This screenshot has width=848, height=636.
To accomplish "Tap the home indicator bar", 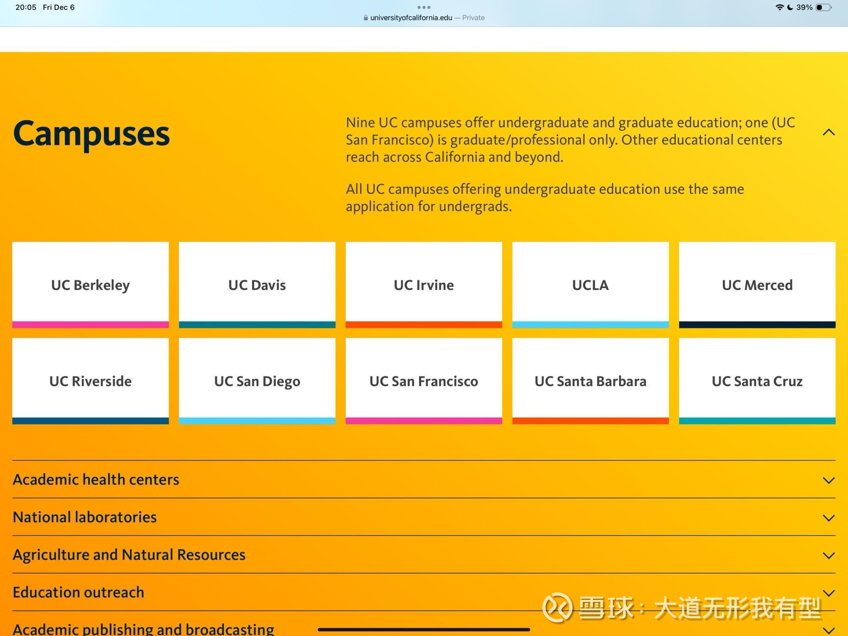I will click(424, 629).
